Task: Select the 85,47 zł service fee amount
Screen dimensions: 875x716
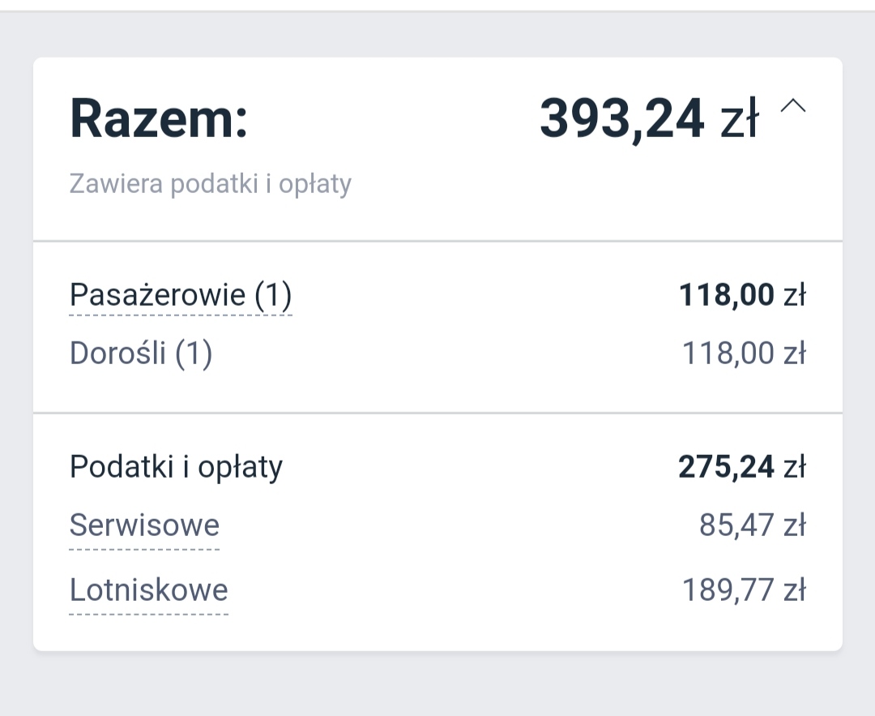Action: [x=753, y=525]
